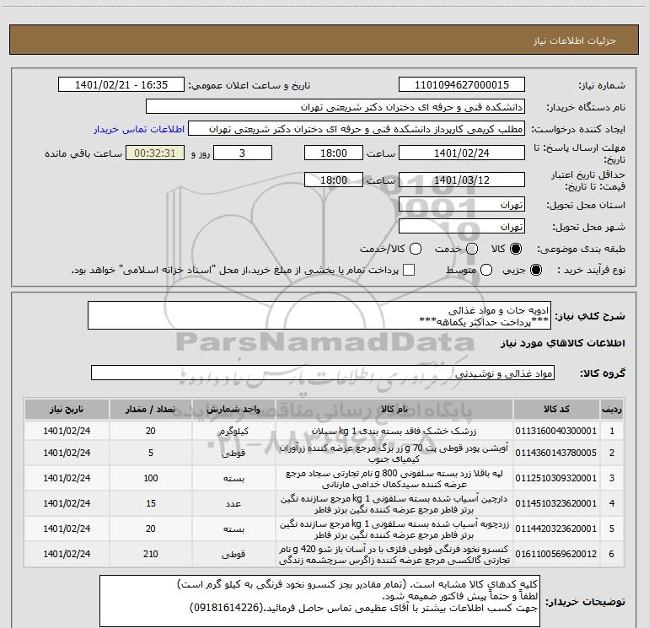This screenshot has width=649, height=628.
Task: Open the اطلاعات تماس خریدار link
Action: pos(139,129)
